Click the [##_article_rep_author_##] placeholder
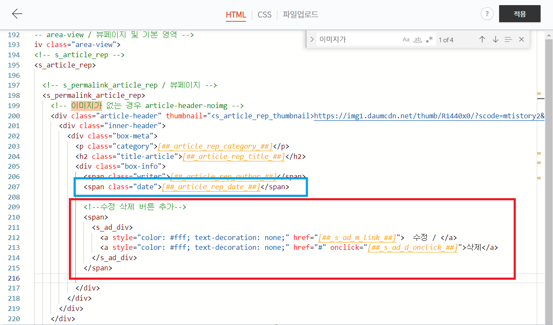Screen dimensions: 553x325 pyautogui.click(x=223, y=176)
